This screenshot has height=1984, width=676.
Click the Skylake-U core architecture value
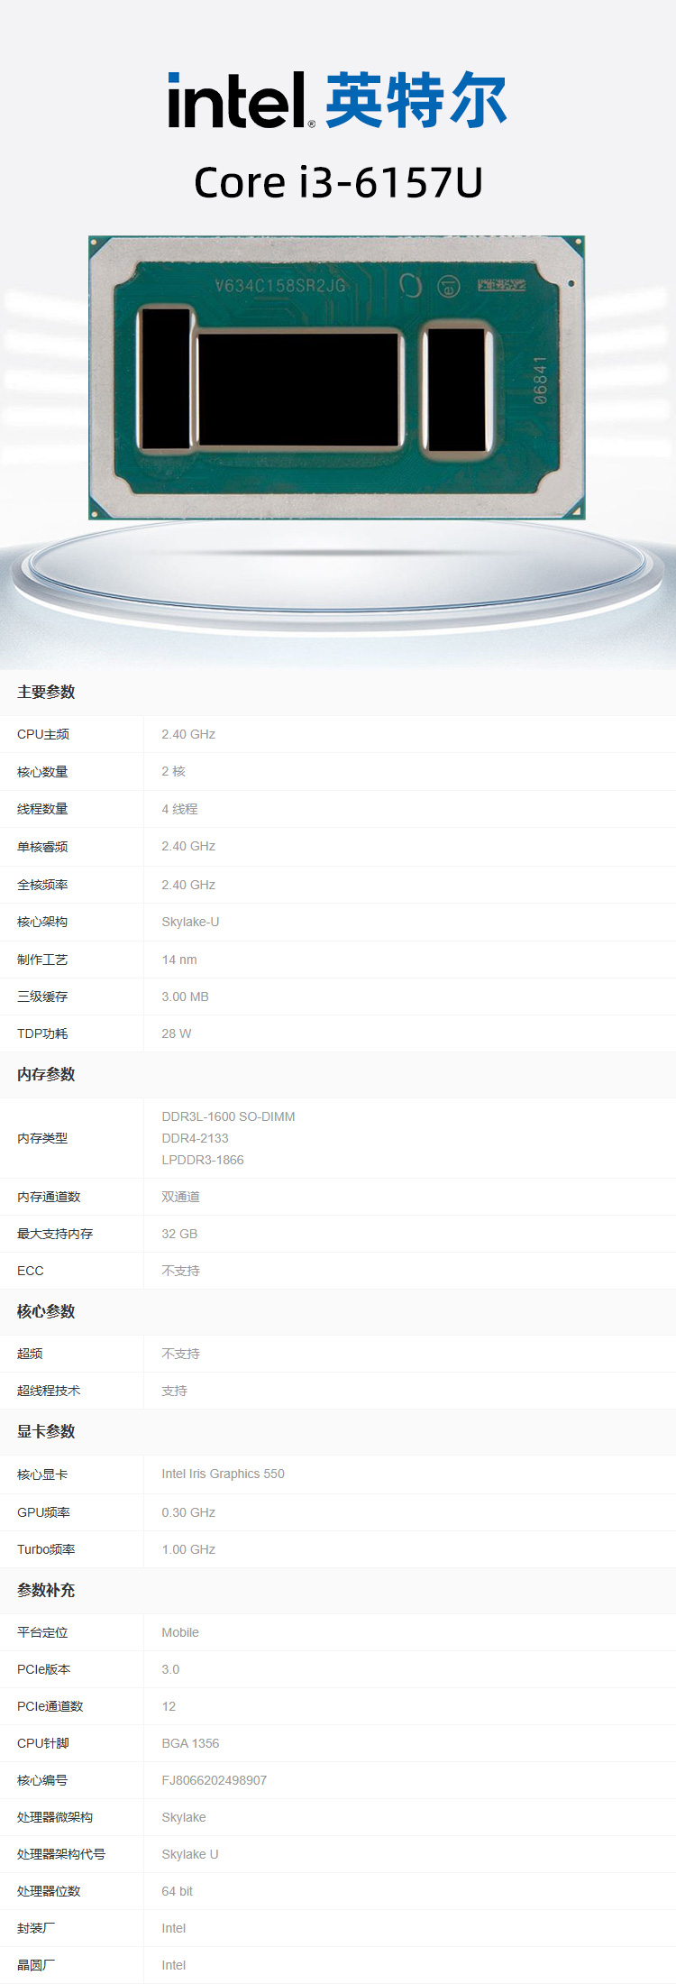coord(190,922)
